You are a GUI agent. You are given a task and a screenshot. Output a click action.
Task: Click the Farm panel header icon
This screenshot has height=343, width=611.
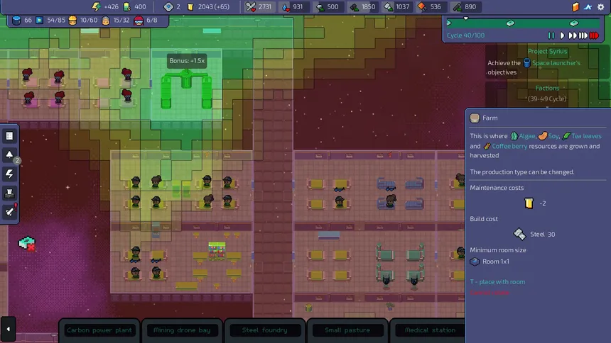coord(474,118)
